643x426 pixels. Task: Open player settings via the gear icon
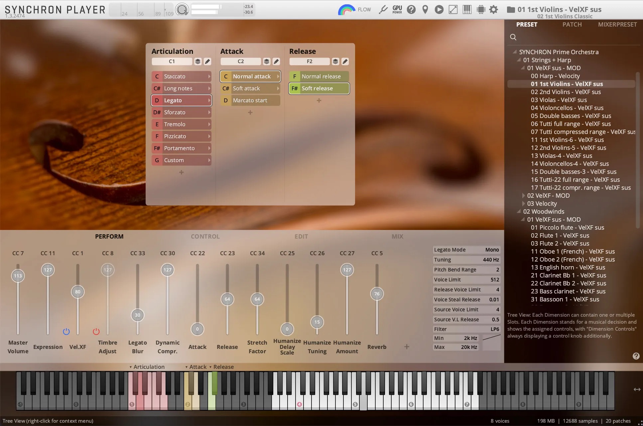[x=494, y=9]
